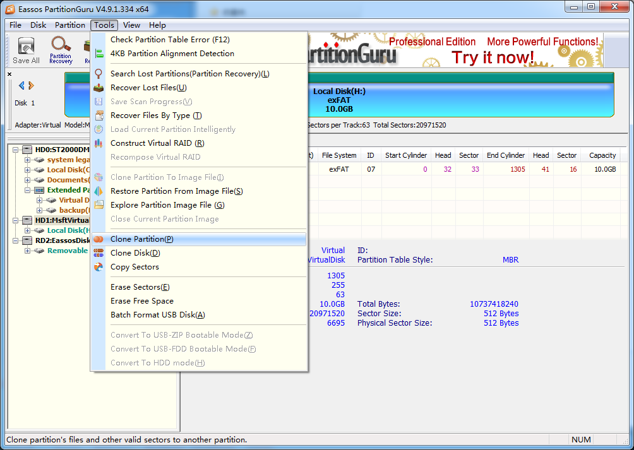Click the Start Cylinder column header

click(405, 155)
